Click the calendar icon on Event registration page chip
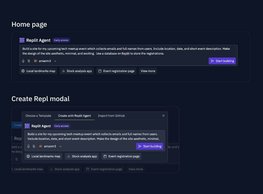This screenshot has width=263, height=194. 100,71
